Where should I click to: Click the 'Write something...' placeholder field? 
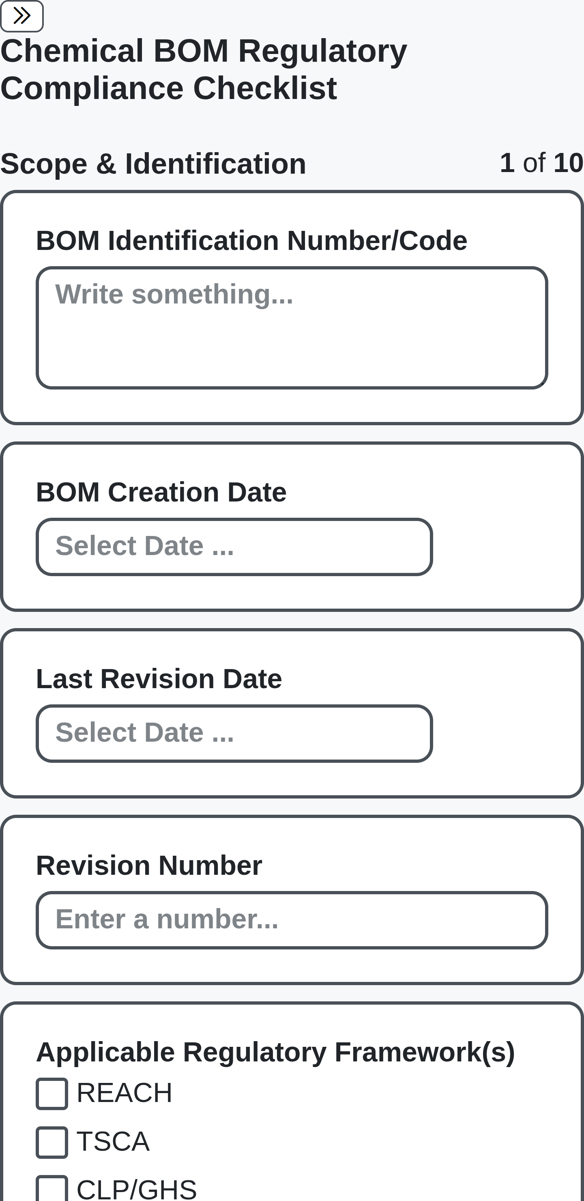(174, 294)
